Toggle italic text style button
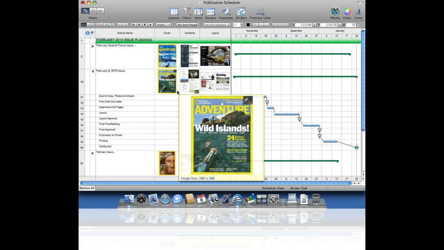 pos(261,24)
